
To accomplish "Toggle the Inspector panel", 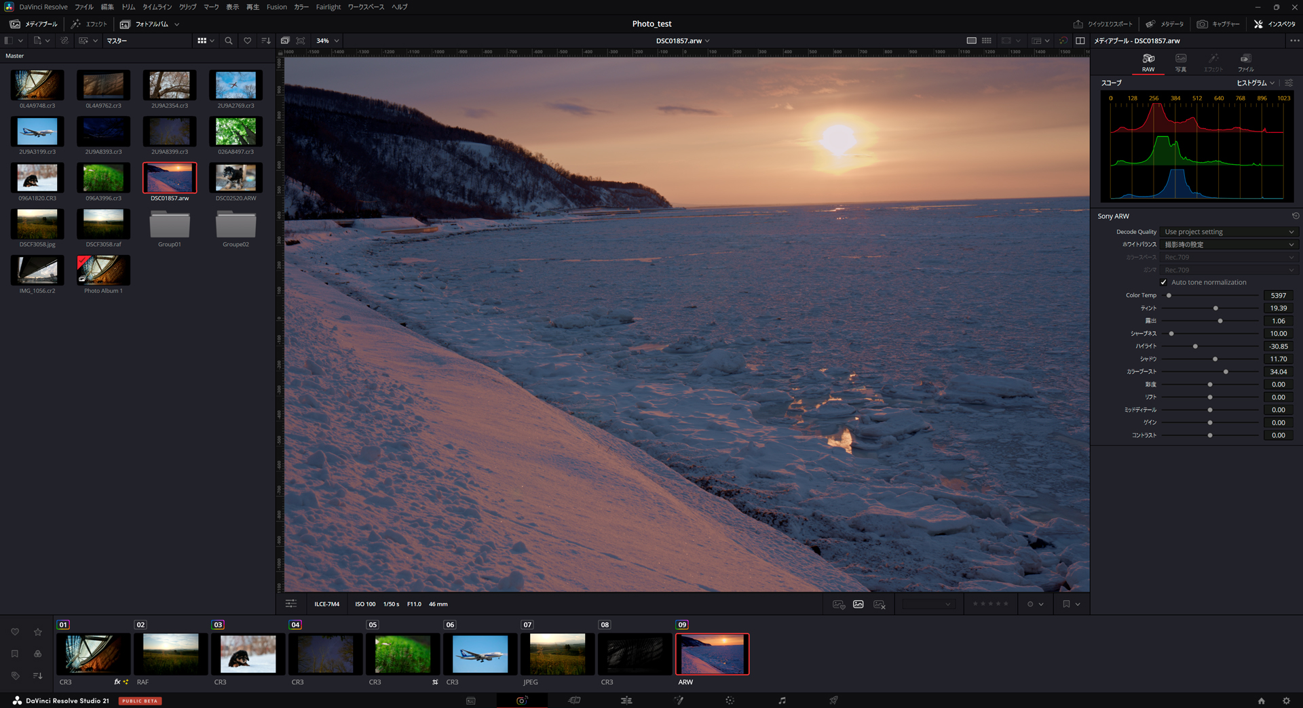I will coord(1275,24).
